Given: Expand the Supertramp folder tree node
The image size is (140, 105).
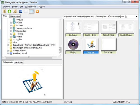Looking at the screenshot, I should pyautogui.click(x=8, y=45).
